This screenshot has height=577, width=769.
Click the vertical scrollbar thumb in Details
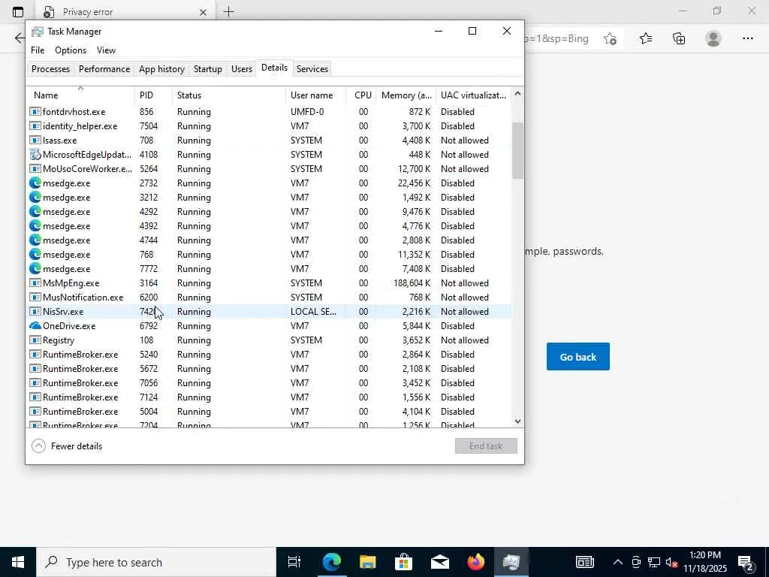517,150
